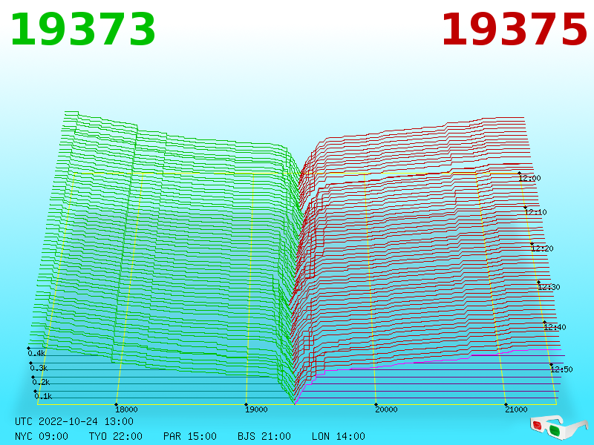The image size is (594, 445).
Task: Select the red ask price 19375
Action: [x=514, y=30]
